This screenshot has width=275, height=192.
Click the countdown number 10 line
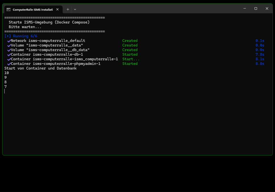6,73
